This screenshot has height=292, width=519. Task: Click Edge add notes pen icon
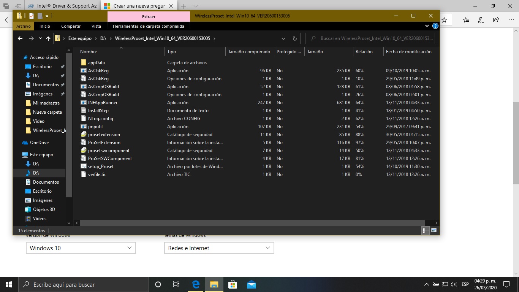[481, 20]
